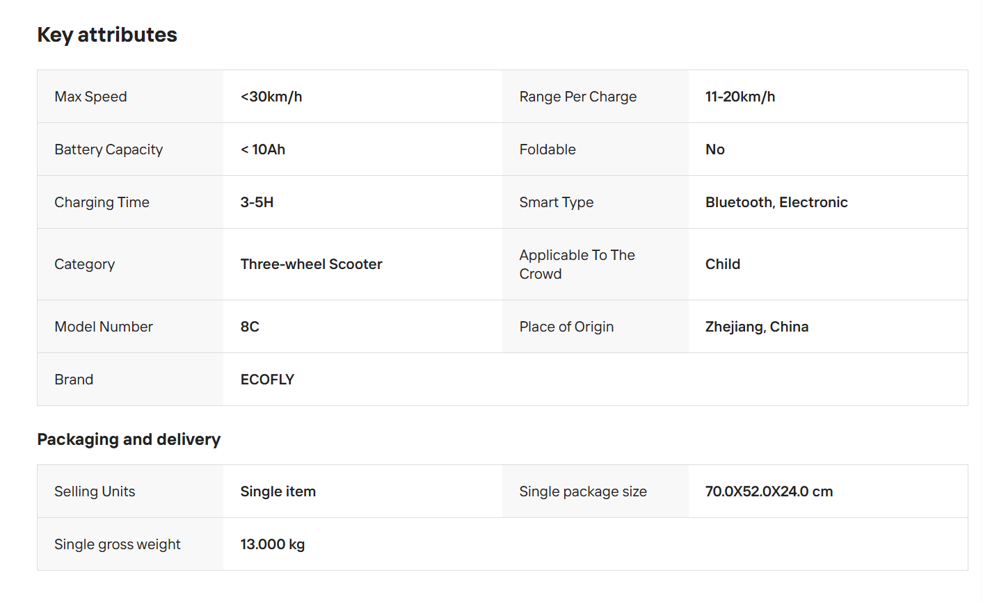
Task: Select the Bluetooth, Electronic smart type value
Action: (x=776, y=202)
